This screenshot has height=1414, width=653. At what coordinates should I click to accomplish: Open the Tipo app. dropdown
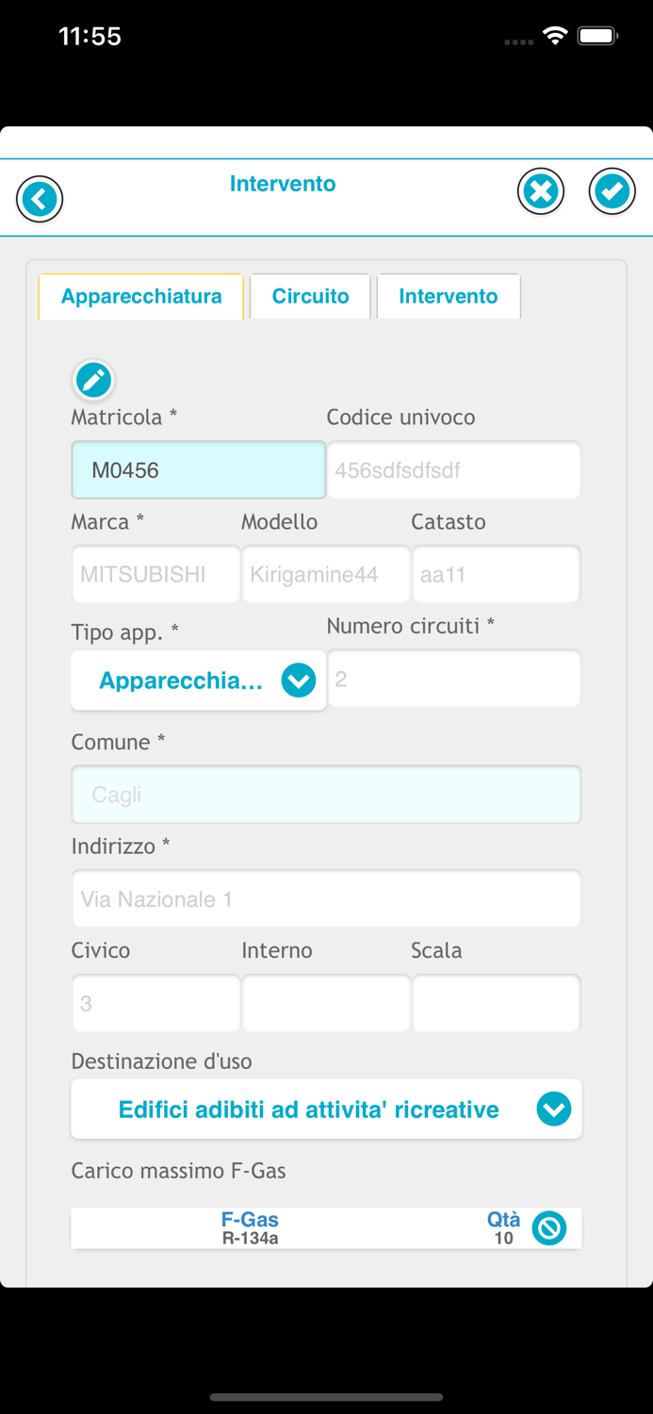click(198, 680)
